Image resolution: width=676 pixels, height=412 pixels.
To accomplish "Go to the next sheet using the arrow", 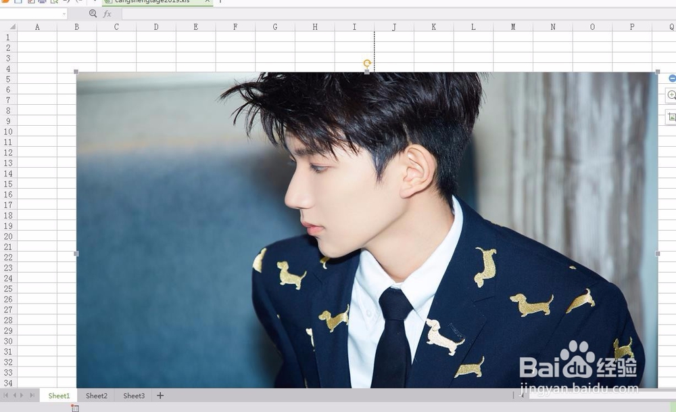I will 22,395.
